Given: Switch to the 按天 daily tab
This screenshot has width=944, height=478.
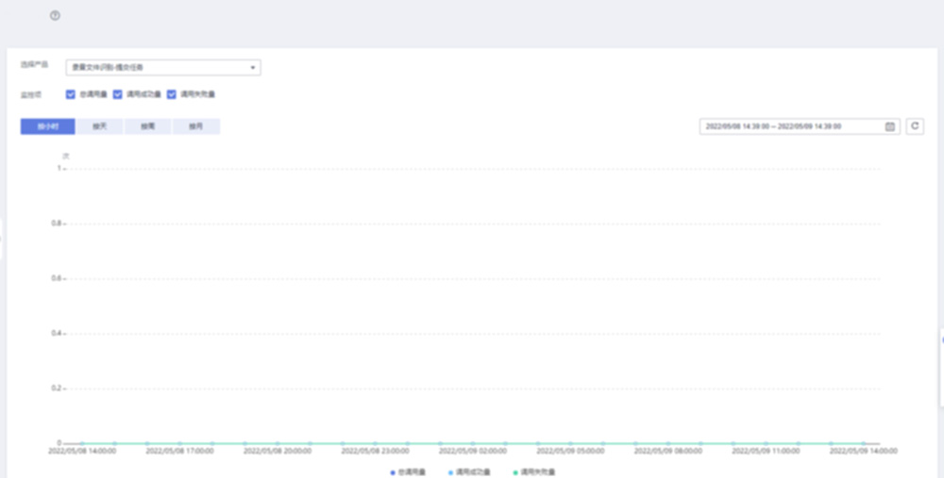Looking at the screenshot, I should pyautogui.click(x=99, y=127).
